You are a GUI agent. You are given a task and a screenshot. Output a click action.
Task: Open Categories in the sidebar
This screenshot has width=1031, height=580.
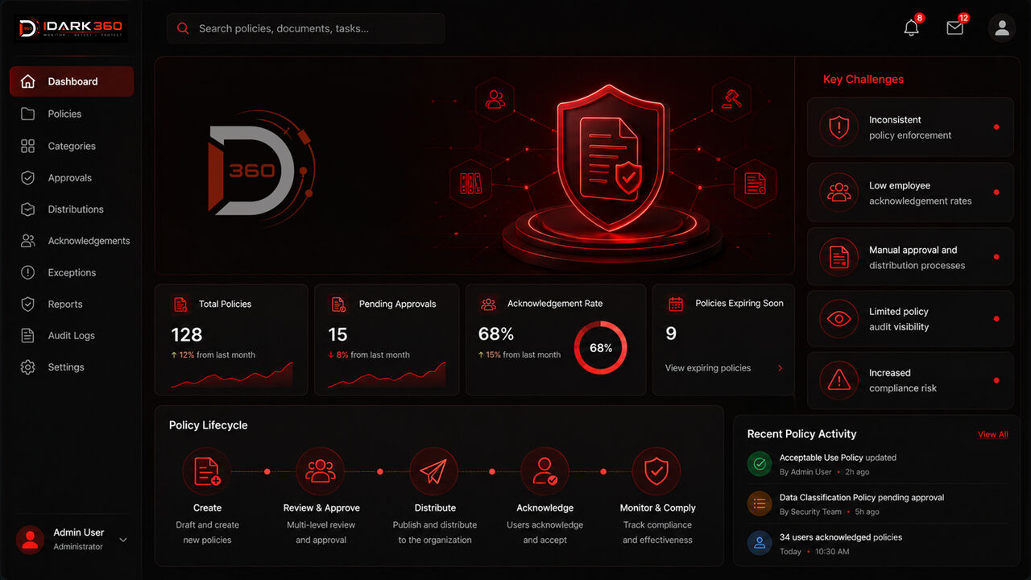pos(72,146)
